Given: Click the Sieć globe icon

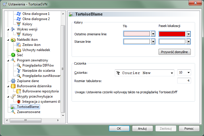Looking at the screenshot, I should click(x=13, y=55).
